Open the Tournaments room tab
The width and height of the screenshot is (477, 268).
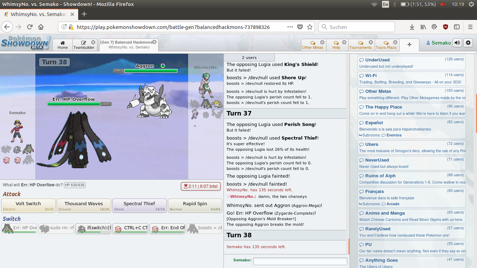(360, 45)
